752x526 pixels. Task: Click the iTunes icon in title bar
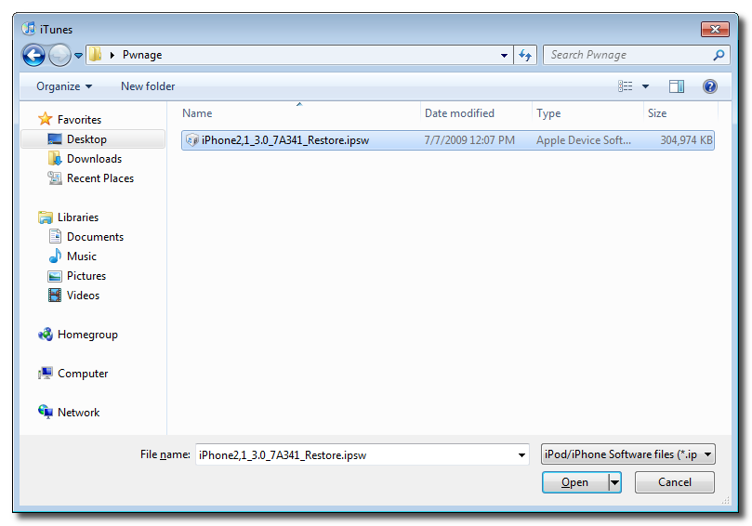tap(29, 29)
